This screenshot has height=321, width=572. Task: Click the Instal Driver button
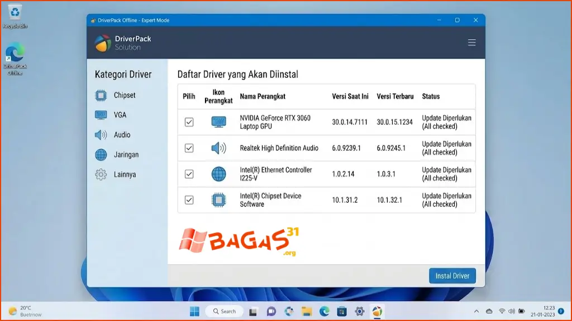tap(452, 276)
